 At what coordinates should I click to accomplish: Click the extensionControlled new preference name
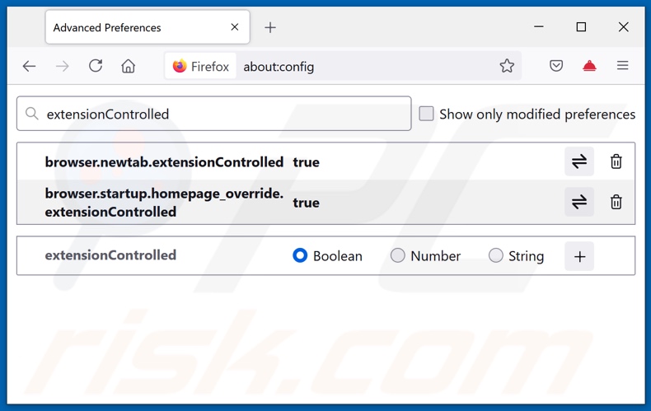110,255
